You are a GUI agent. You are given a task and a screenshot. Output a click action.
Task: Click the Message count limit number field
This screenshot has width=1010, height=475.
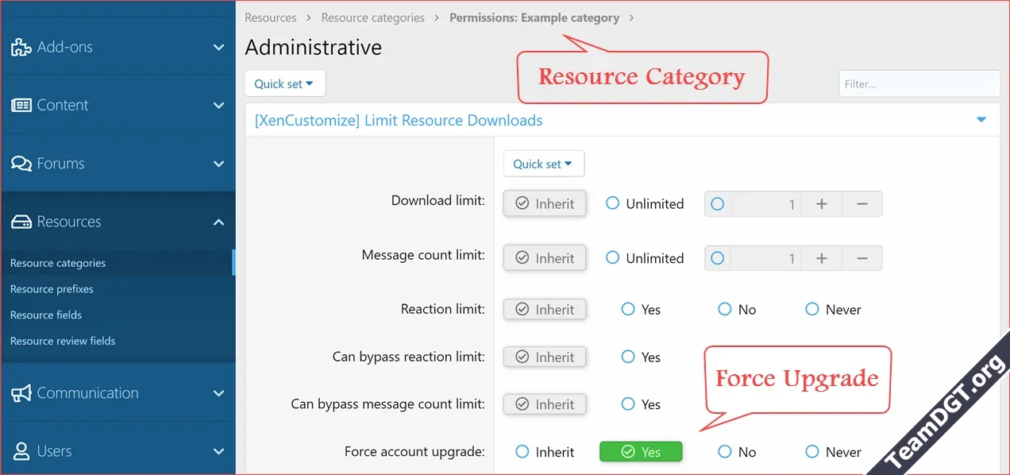pyautogui.click(x=765, y=258)
